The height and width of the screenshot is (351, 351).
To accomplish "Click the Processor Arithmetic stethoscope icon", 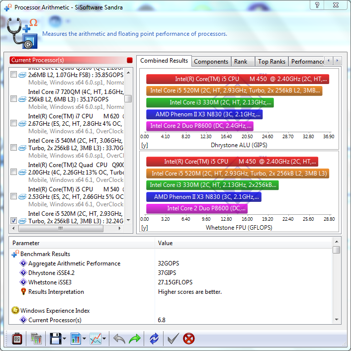I will 22,33.
